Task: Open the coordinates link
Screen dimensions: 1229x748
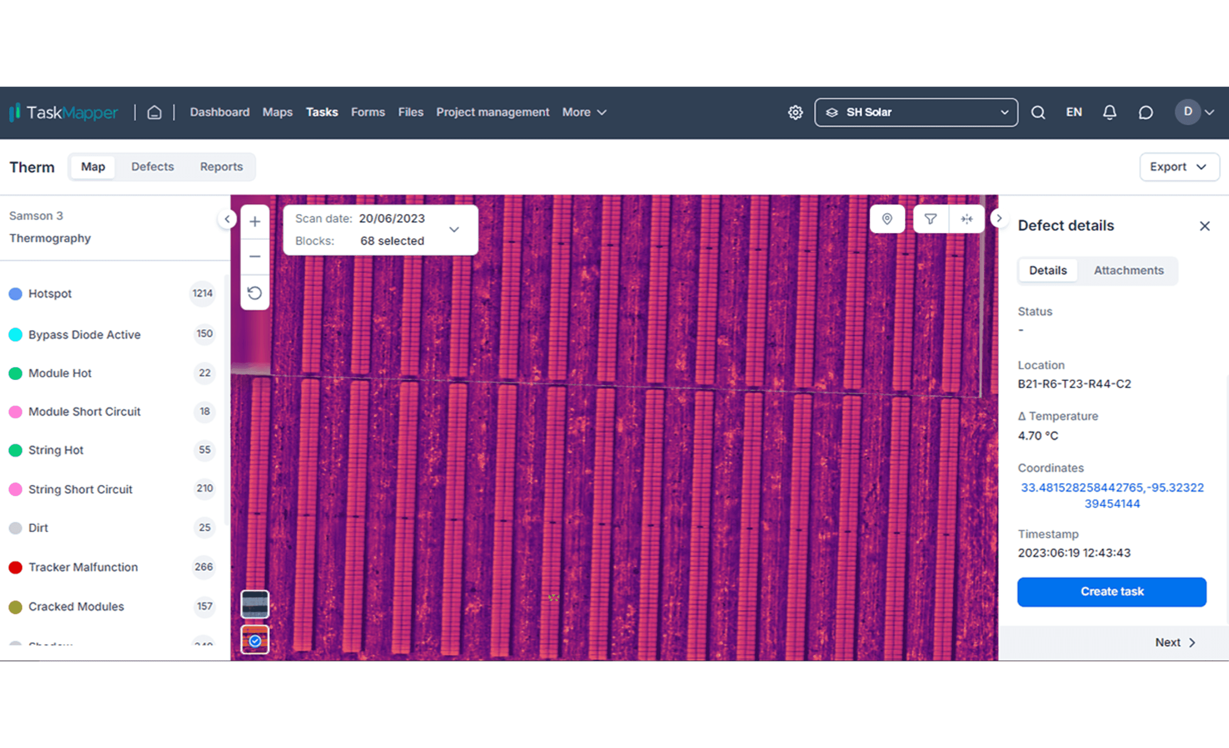Action: pyautogui.click(x=1112, y=495)
